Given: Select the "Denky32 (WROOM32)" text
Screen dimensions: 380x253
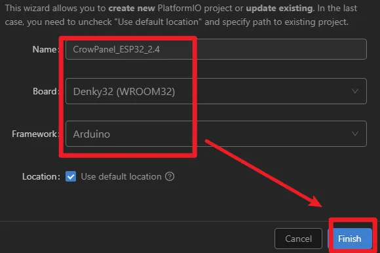Looking at the screenshot, I should point(124,92).
